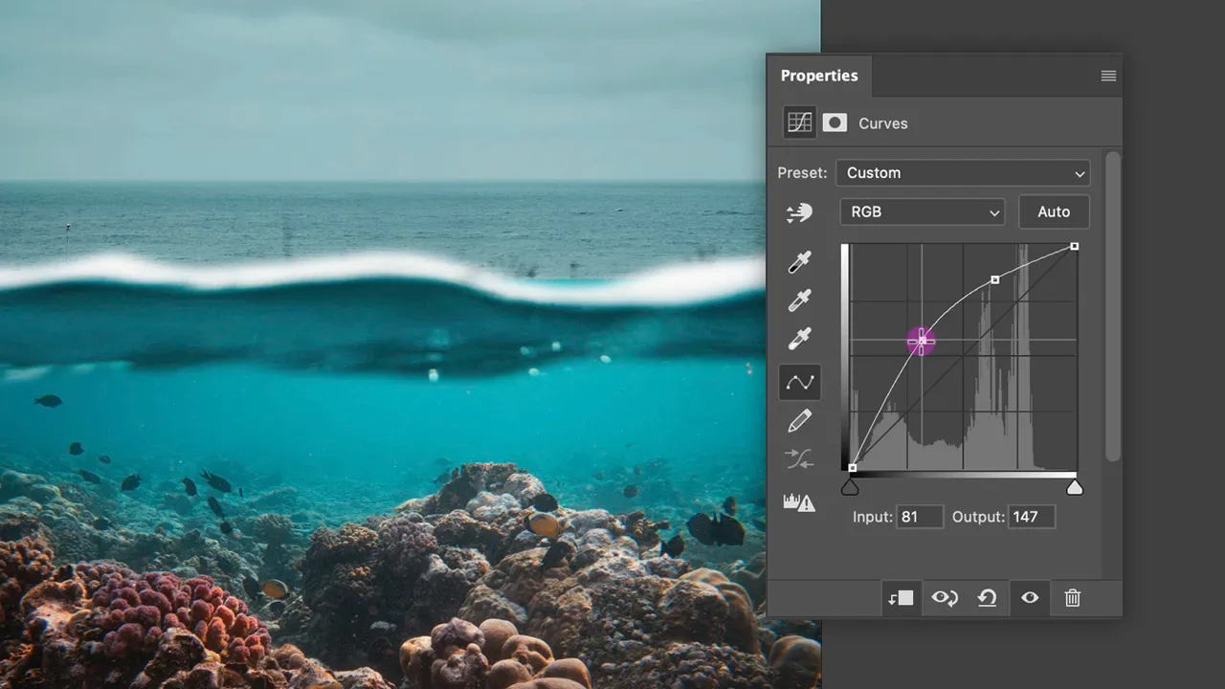The width and height of the screenshot is (1225, 689).
Task: Delete the Curves adjustment layer
Action: (x=1073, y=598)
